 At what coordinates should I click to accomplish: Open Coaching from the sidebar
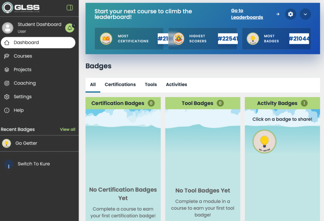point(25,83)
